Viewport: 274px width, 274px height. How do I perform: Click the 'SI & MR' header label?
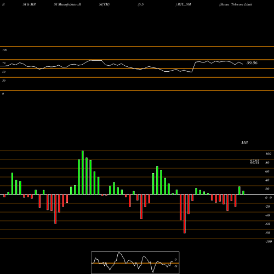pos(29,4)
